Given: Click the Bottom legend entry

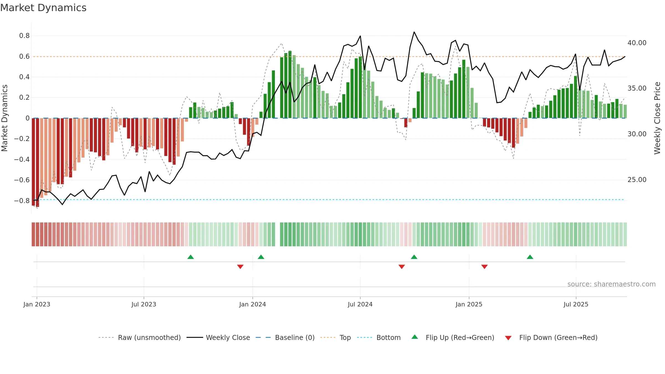Looking at the screenshot, I should click(x=379, y=337).
